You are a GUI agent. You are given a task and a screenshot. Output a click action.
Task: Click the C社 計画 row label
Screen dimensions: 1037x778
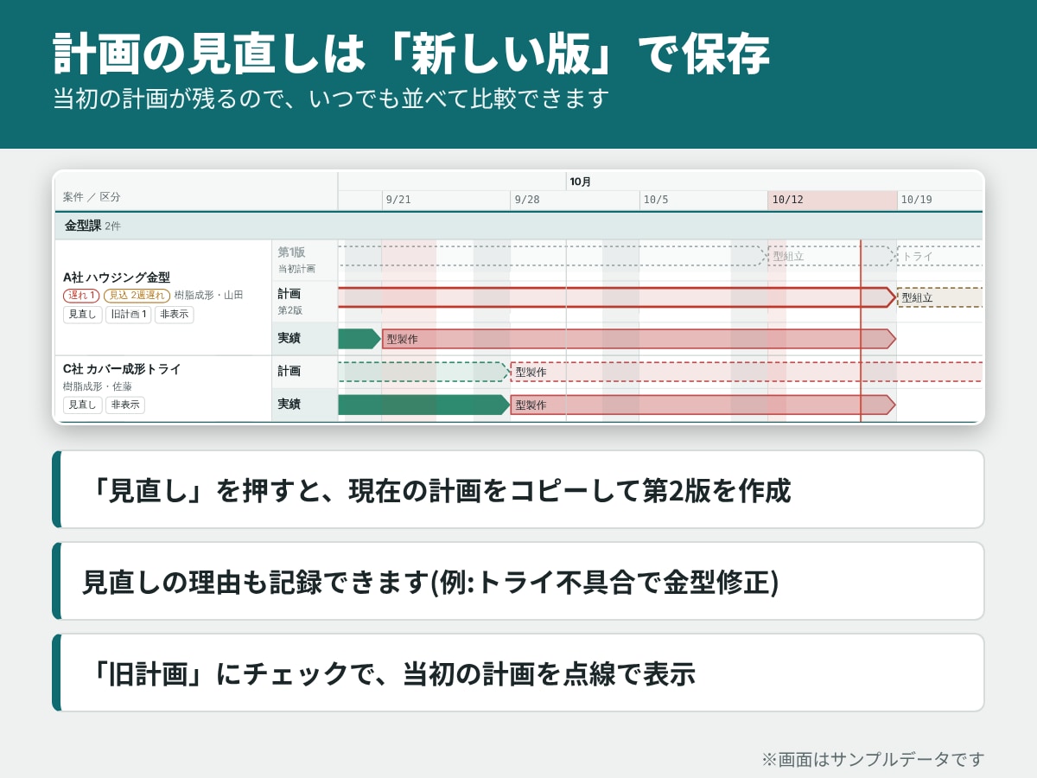pos(304,372)
